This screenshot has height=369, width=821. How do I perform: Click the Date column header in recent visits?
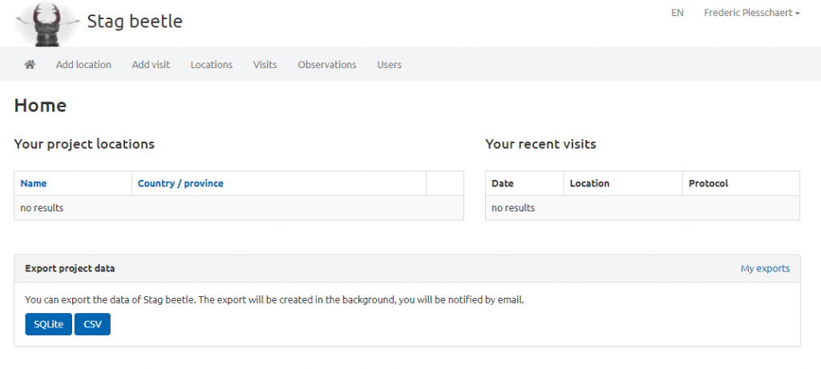[503, 183]
